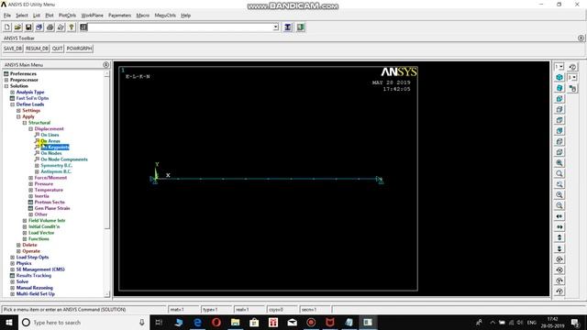Expand the Settings tree node
This screenshot has width=587, height=330.
[18, 110]
